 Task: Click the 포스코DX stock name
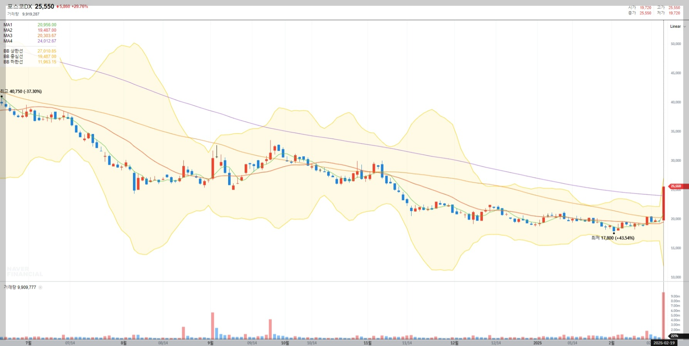20,7
